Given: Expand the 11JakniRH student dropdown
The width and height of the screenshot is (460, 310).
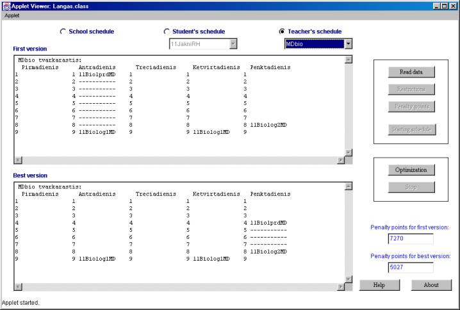Looking at the screenshot, I should click(233, 44).
